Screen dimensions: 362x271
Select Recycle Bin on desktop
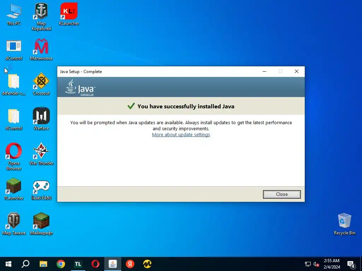point(344,224)
